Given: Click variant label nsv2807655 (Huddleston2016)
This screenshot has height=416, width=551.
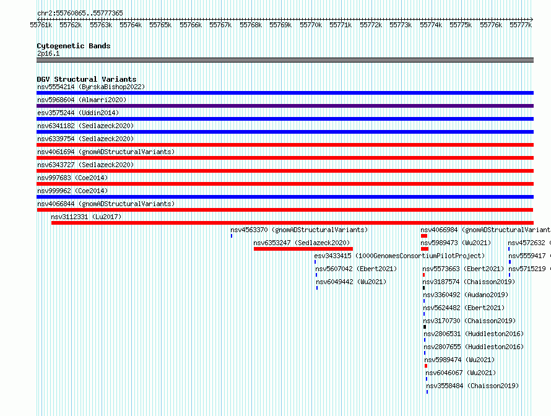Looking at the screenshot, I should (474, 347).
